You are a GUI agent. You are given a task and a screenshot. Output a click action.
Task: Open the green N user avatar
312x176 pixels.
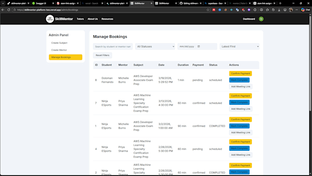pos(261,19)
